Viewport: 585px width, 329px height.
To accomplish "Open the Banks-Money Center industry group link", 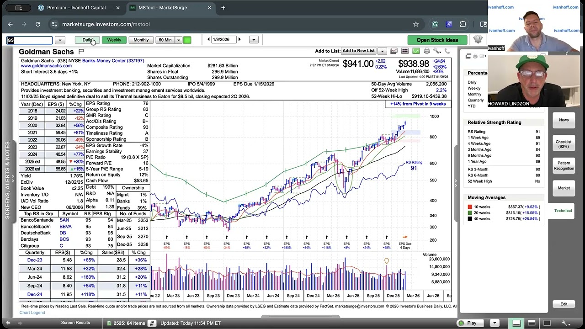I will 113,61.
